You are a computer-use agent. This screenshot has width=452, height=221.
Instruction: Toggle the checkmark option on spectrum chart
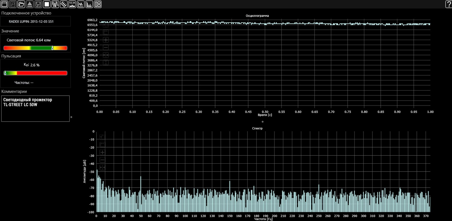pos(102,137)
